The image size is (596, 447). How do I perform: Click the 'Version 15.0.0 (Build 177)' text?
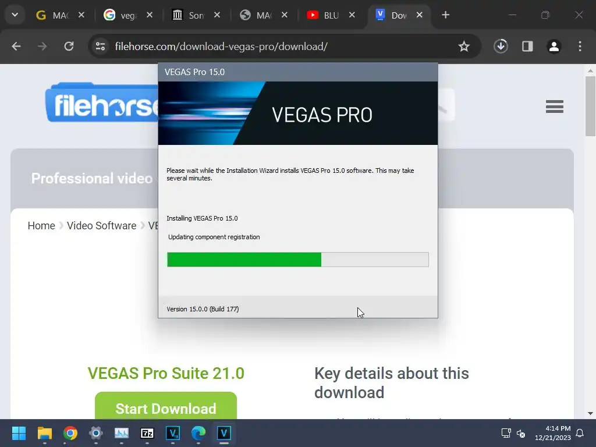(x=203, y=309)
